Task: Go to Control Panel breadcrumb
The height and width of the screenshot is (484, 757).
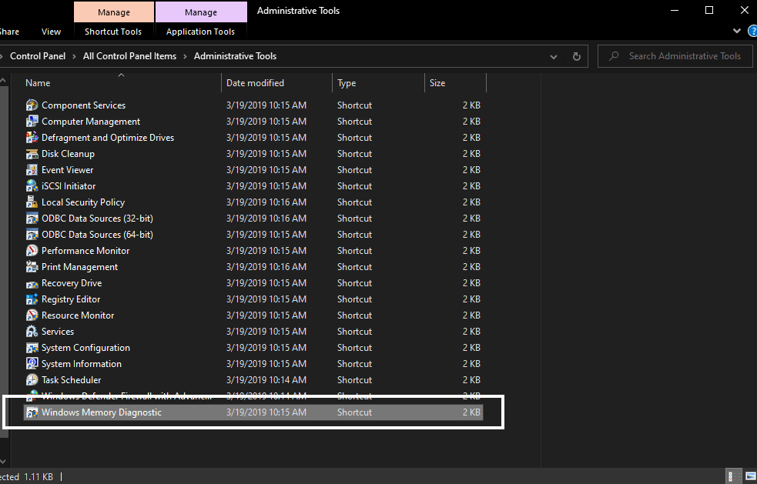Action: pos(38,56)
